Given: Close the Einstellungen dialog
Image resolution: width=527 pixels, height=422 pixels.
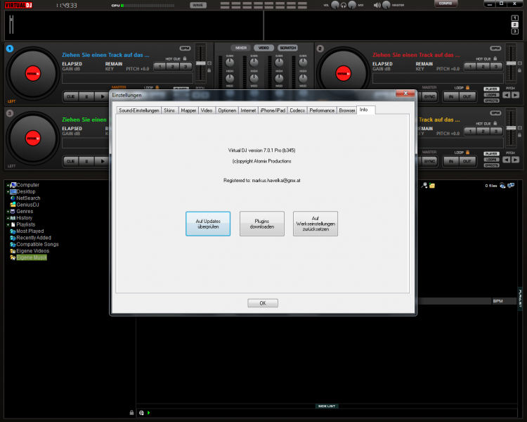Looking at the screenshot, I should tap(405, 94).
